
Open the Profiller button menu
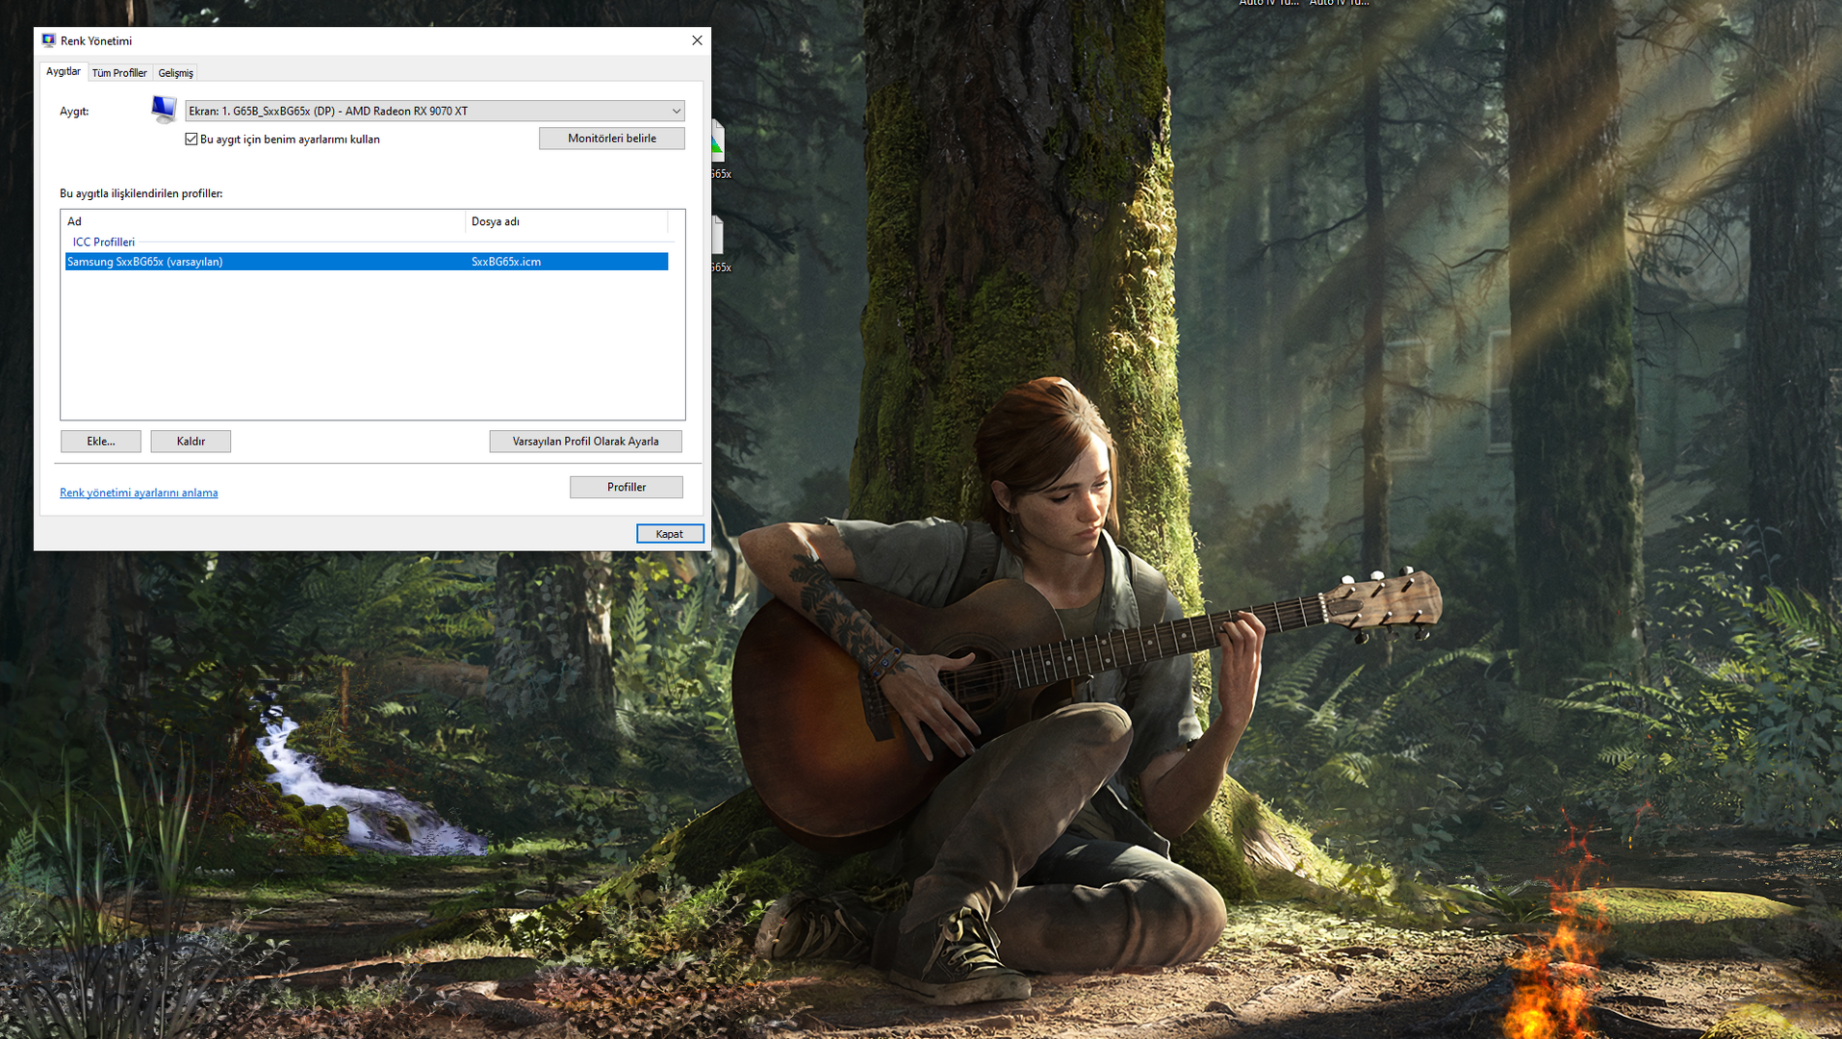tap(627, 488)
